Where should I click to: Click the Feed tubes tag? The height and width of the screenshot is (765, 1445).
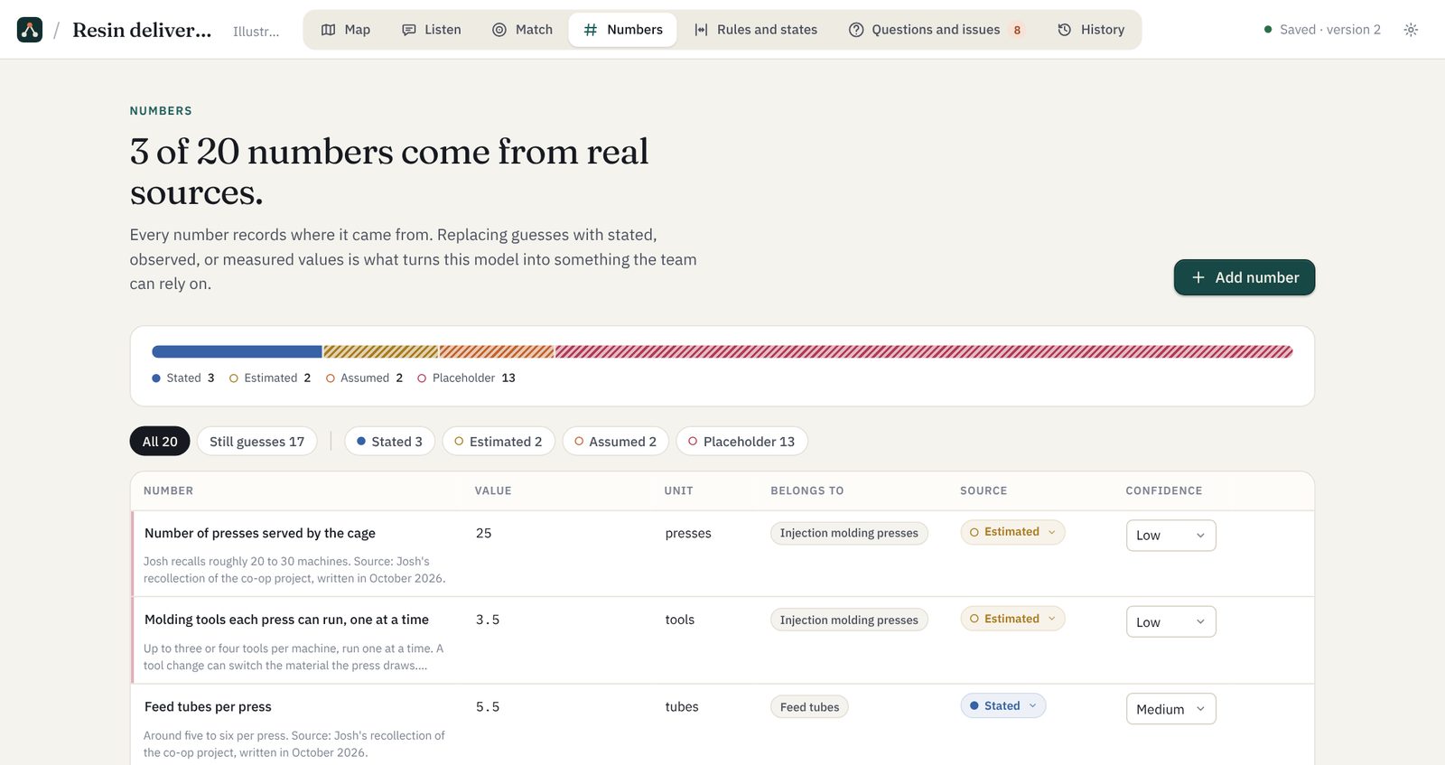[x=809, y=707]
